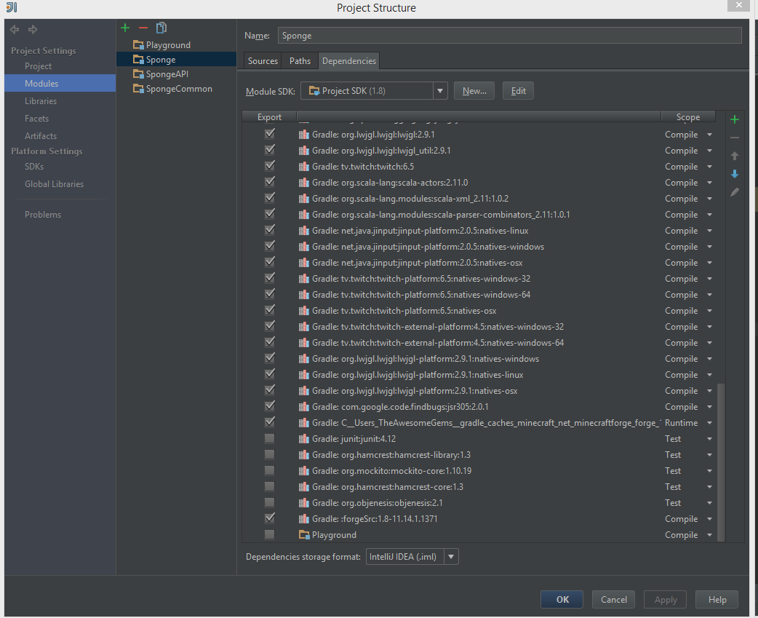
Task: Open scope dropdown for mockito-core
Action: pos(710,471)
